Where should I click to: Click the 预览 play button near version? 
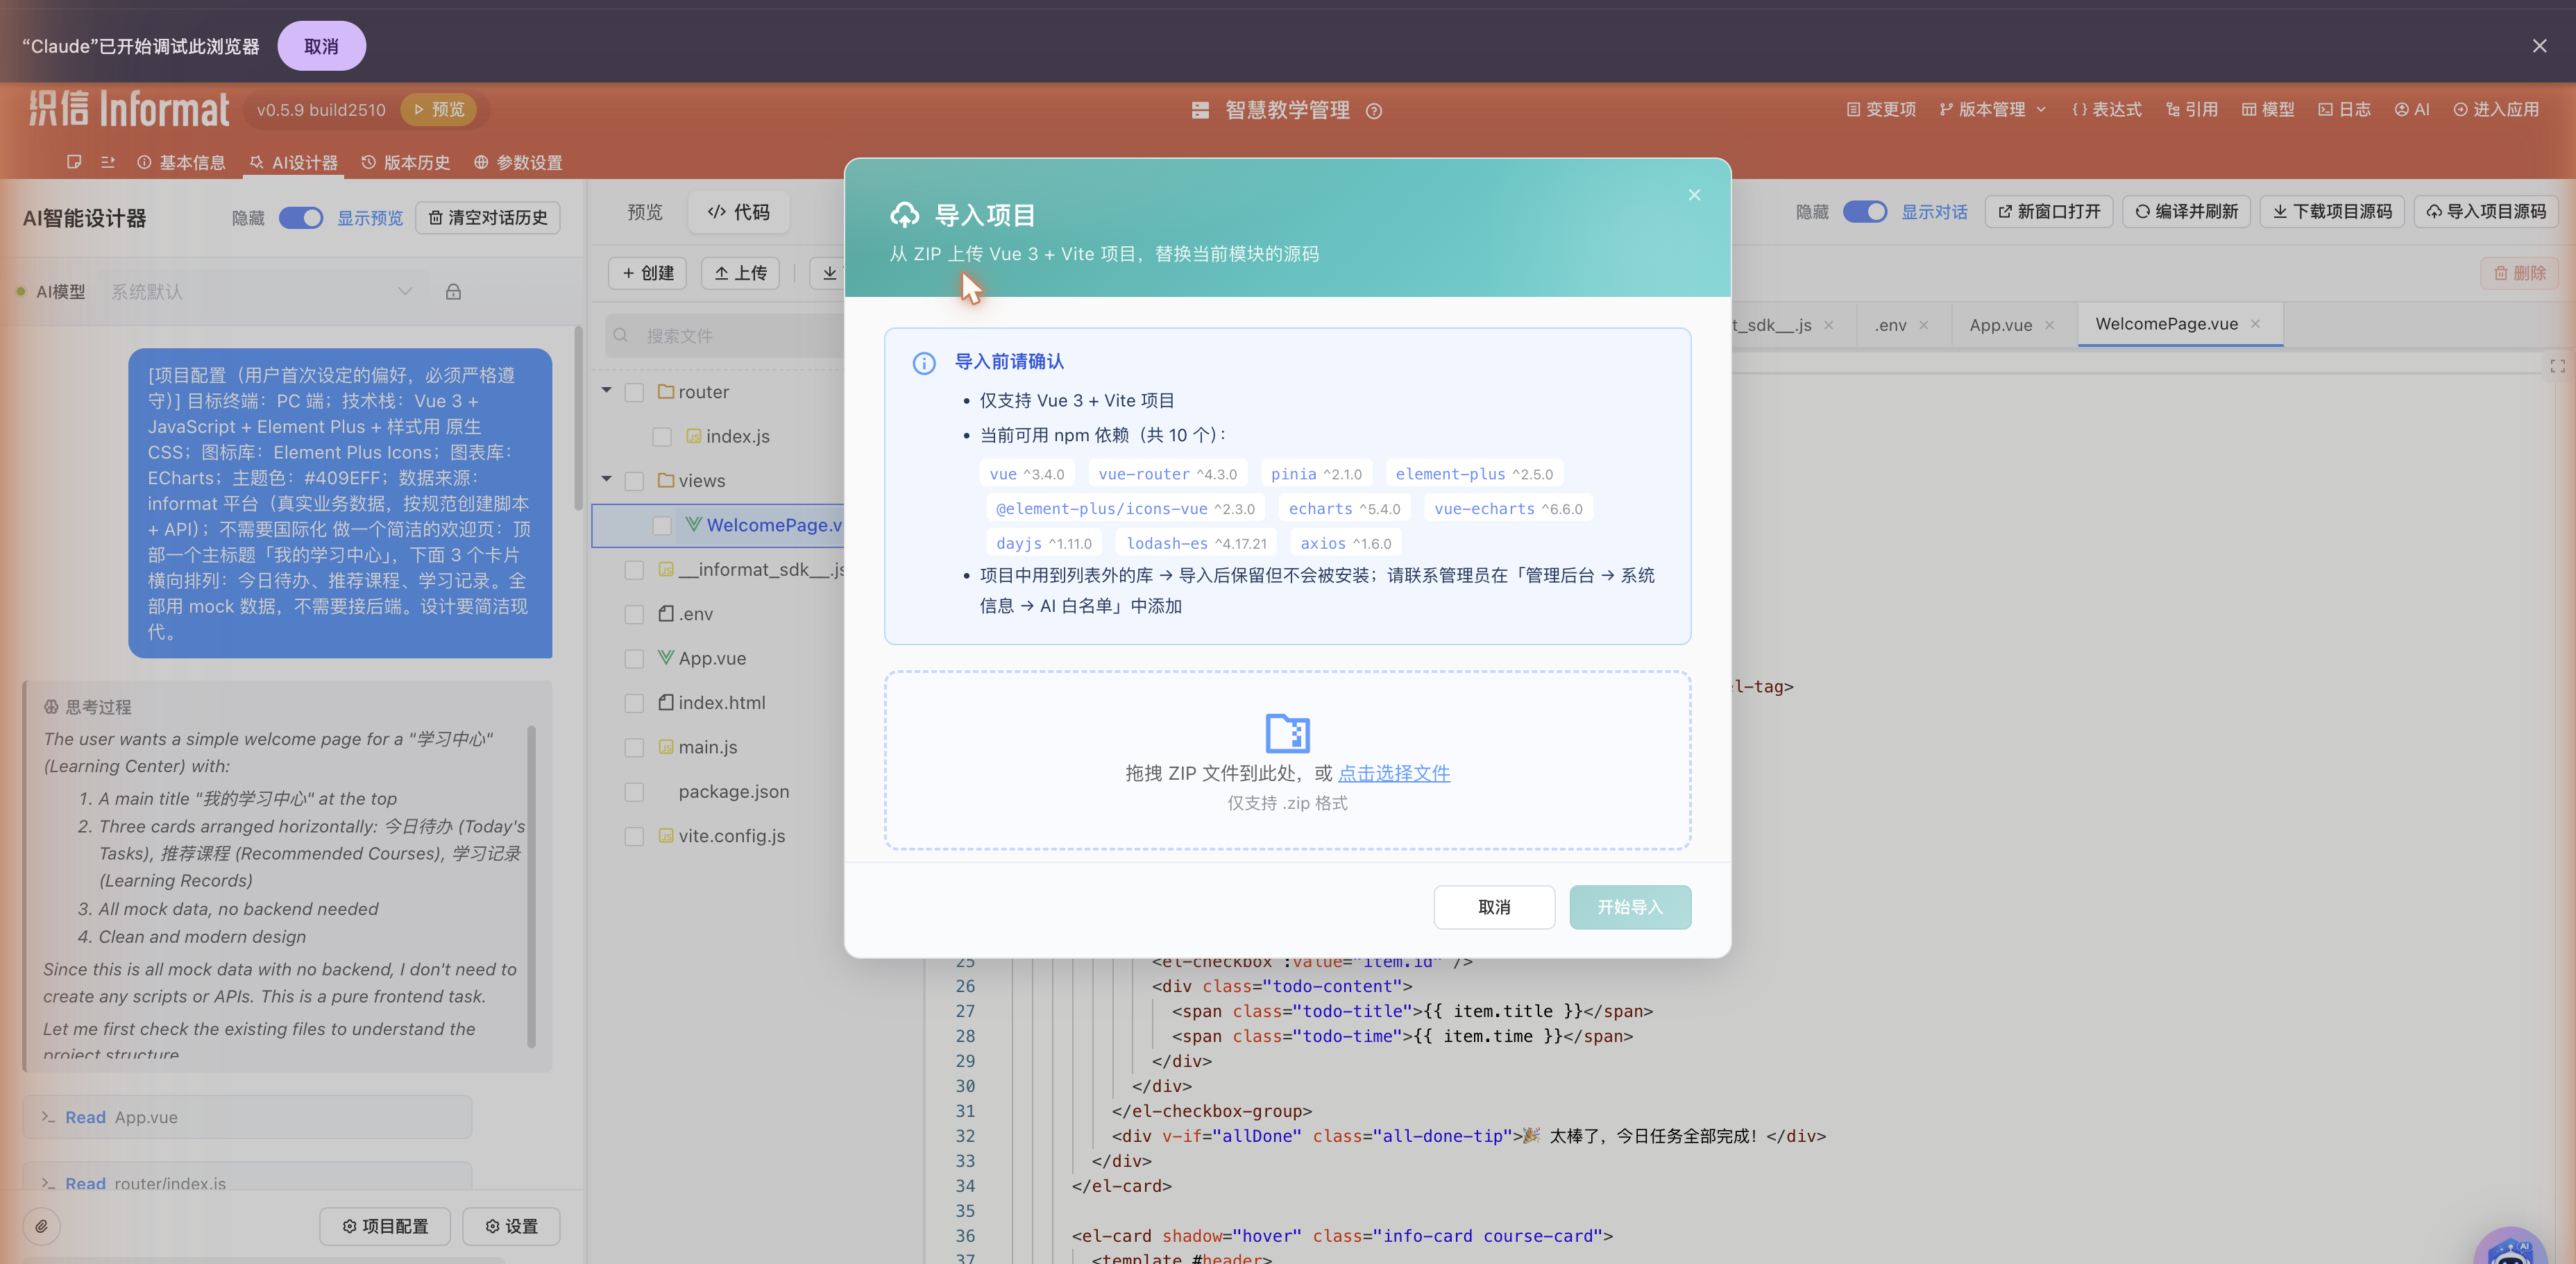[438, 110]
